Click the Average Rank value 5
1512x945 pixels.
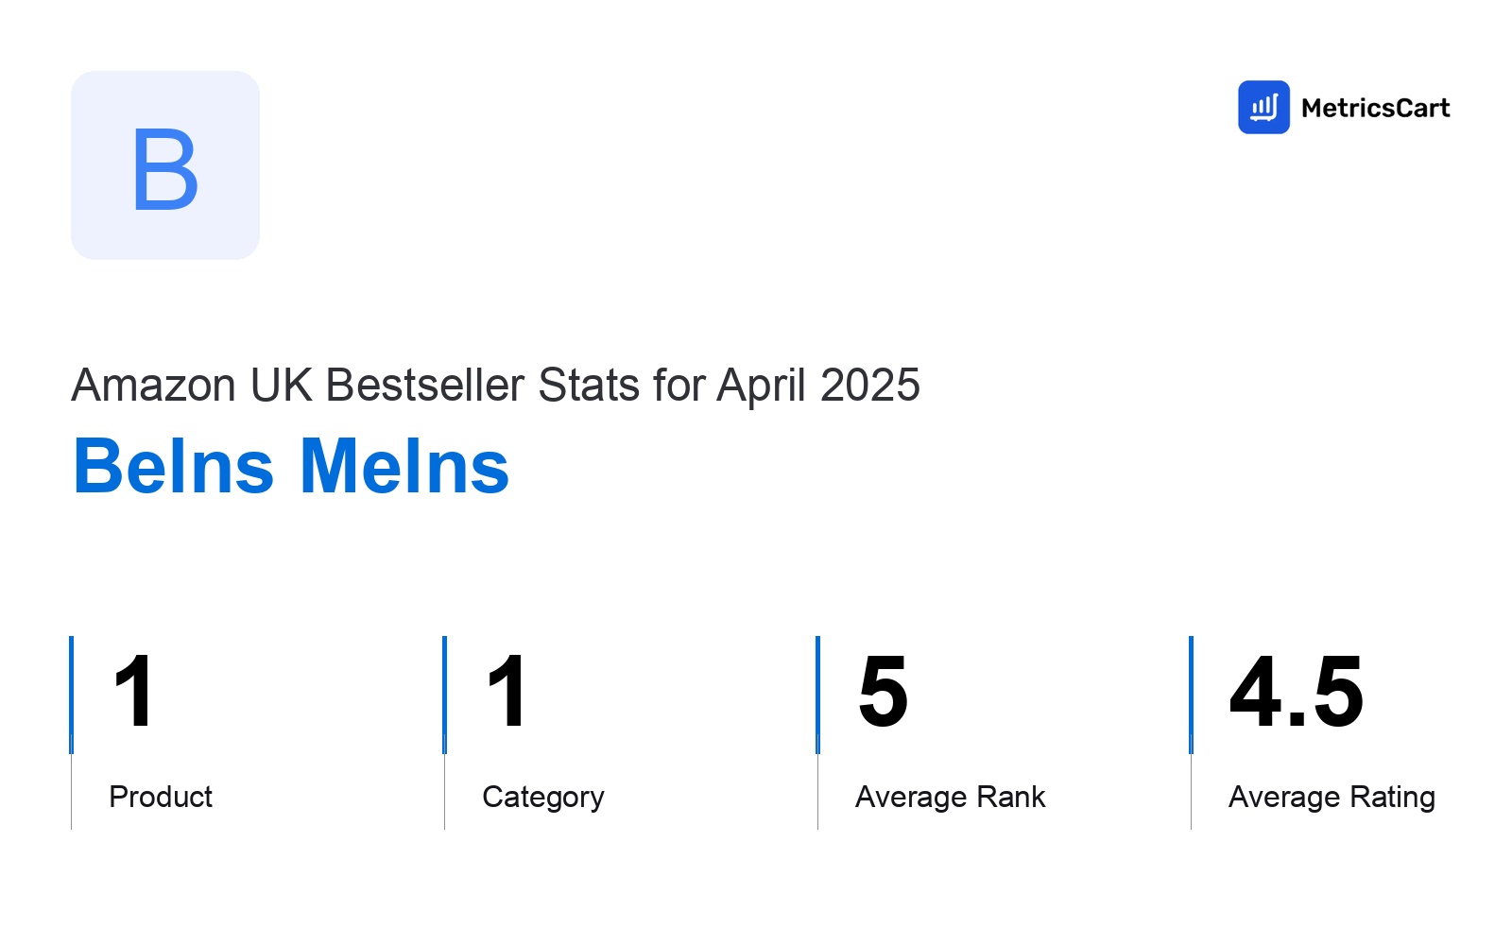884,693
